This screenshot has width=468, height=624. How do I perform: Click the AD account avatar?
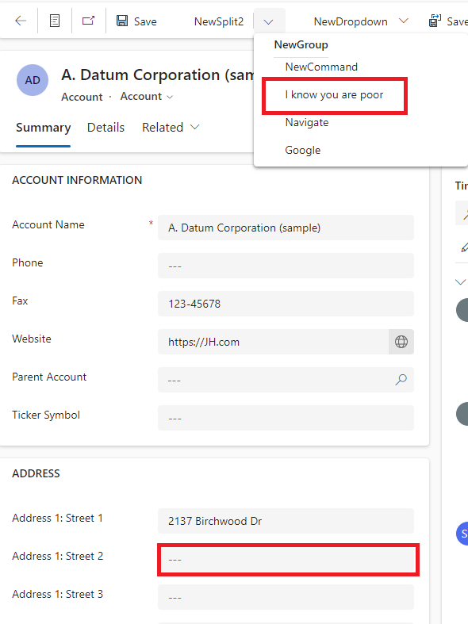point(33,80)
